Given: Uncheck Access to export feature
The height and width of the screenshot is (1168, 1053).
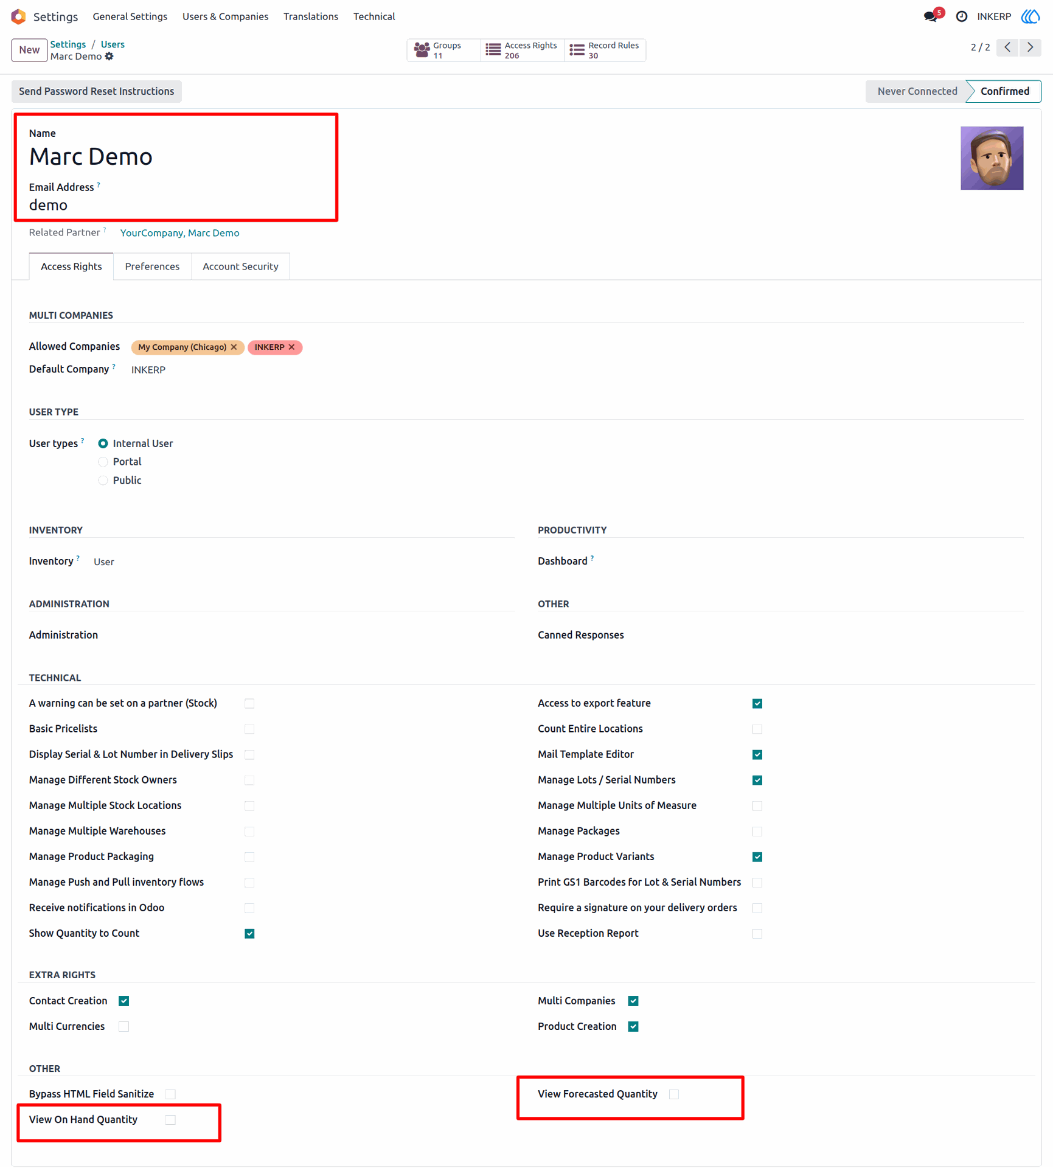Looking at the screenshot, I should pyautogui.click(x=757, y=703).
